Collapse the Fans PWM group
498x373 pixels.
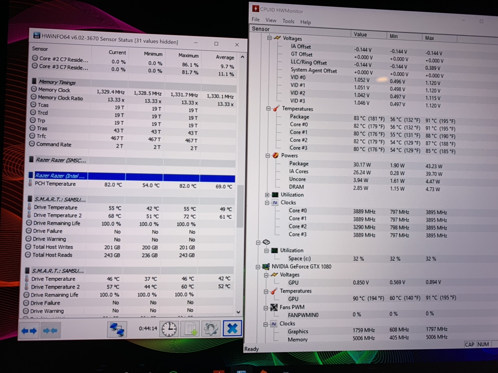[265, 308]
